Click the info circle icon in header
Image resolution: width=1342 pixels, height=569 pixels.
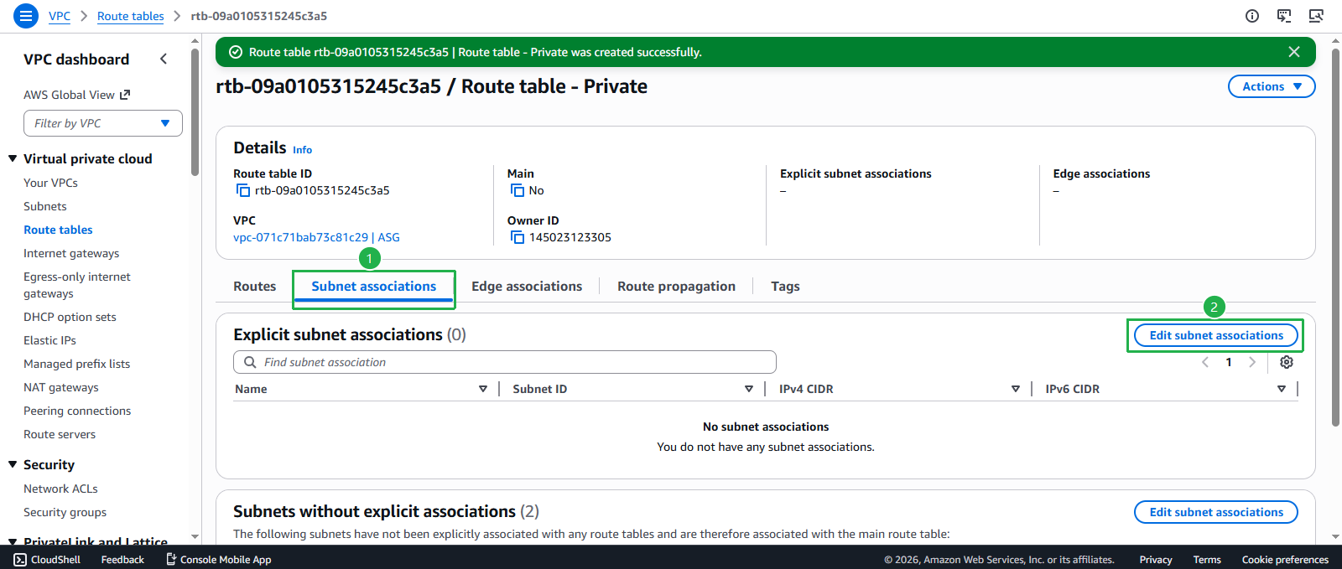[1252, 16]
